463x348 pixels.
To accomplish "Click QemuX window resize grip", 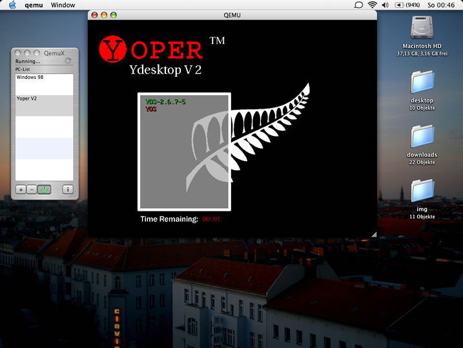I will click(74, 195).
